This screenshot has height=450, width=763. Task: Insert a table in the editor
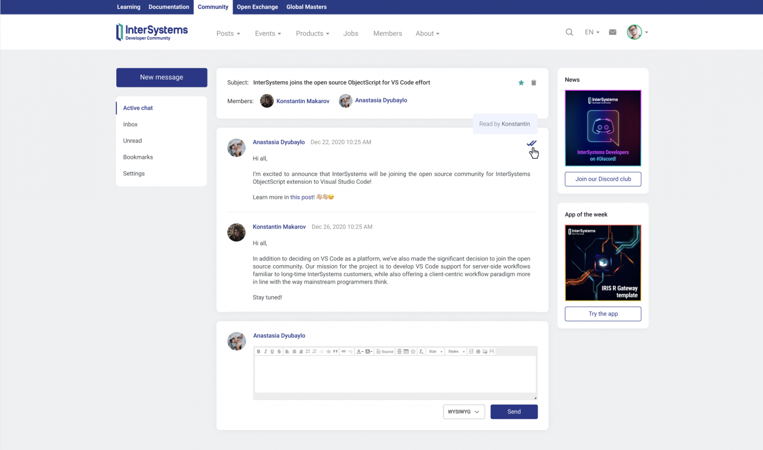coord(406,352)
